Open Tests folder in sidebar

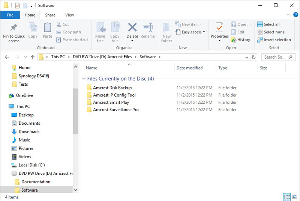click(23, 84)
